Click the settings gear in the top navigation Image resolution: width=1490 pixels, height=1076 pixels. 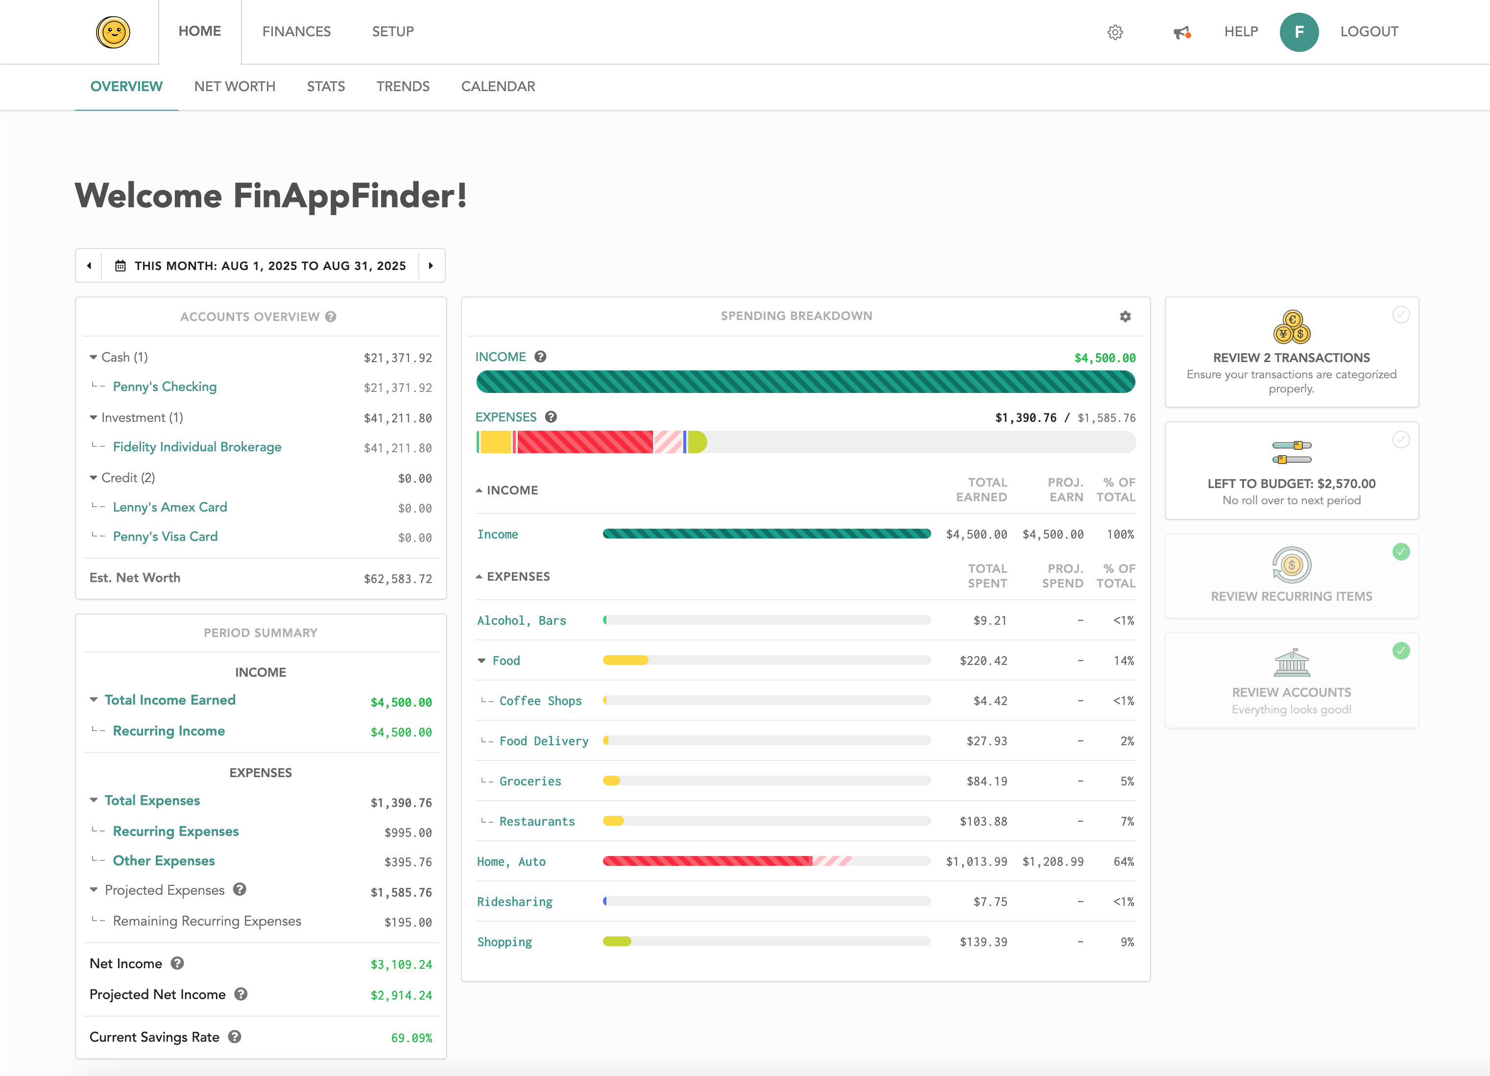1115,31
